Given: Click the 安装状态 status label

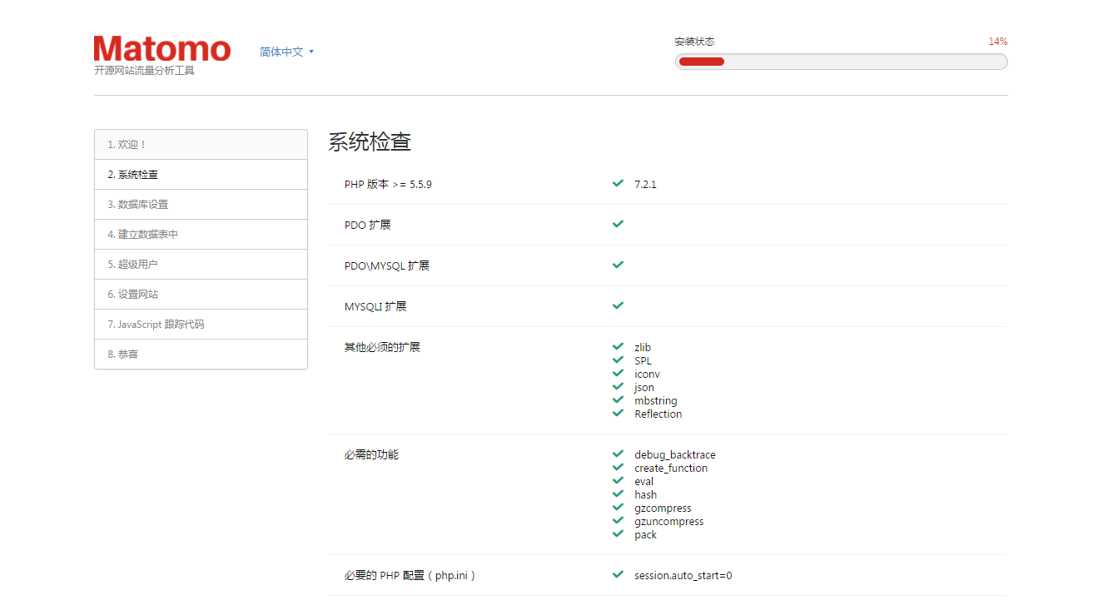Looking at the screenshot, I should click(694, 42).
